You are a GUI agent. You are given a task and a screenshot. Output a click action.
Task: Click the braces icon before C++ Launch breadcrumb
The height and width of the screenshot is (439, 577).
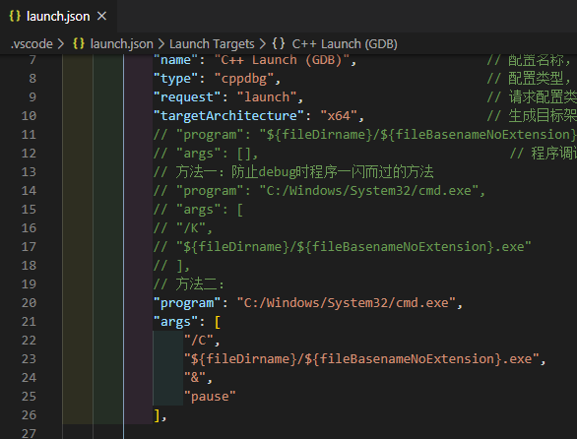click(279, 43)
